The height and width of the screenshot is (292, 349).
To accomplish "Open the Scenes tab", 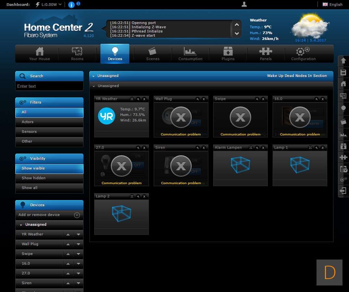I will coord(153,54).
